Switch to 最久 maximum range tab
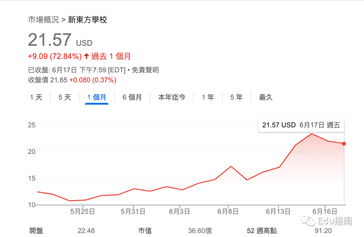 point(266,97)
